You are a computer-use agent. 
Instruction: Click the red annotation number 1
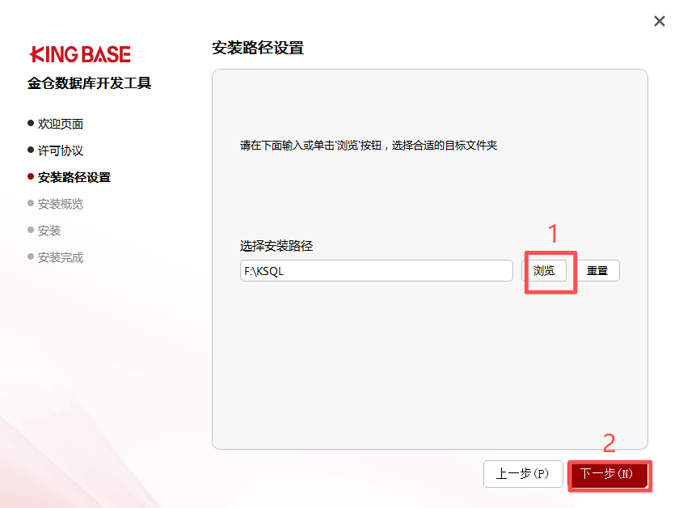(553, 233)
